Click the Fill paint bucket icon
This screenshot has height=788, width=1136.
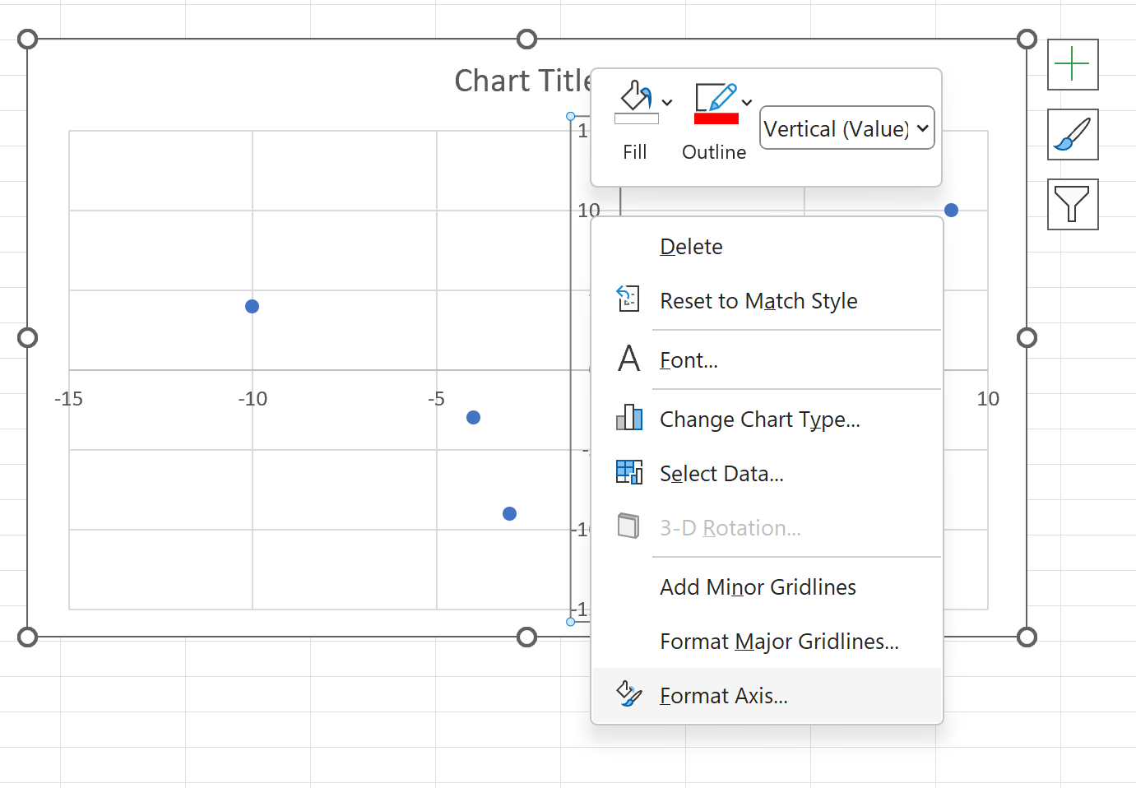636,97
